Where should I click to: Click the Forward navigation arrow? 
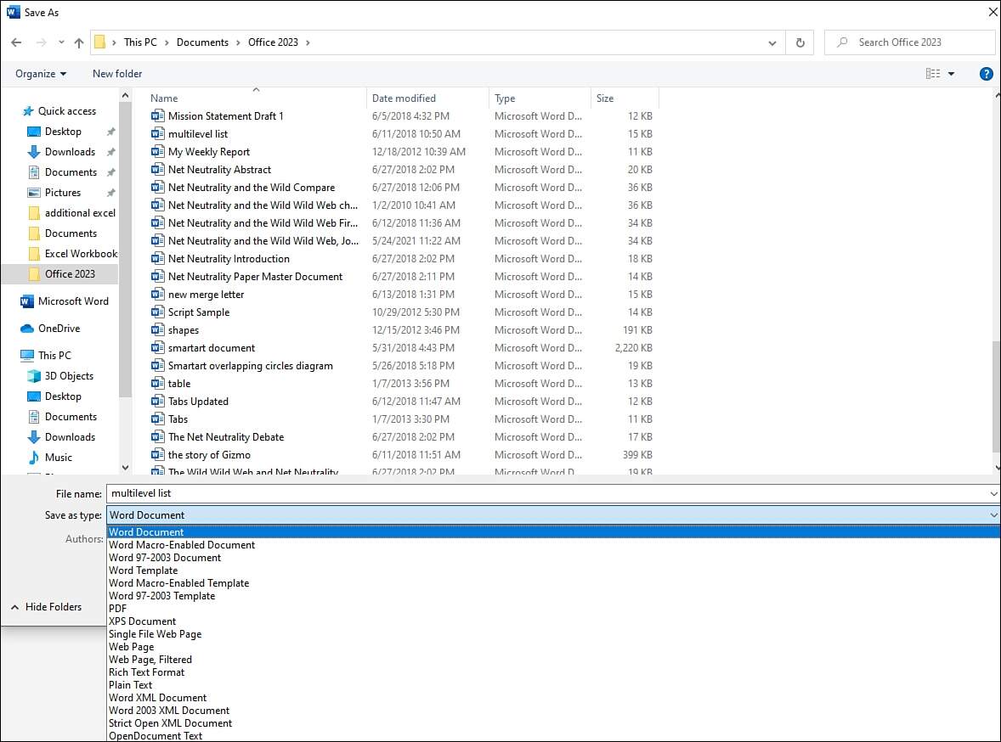click(41, 42)
